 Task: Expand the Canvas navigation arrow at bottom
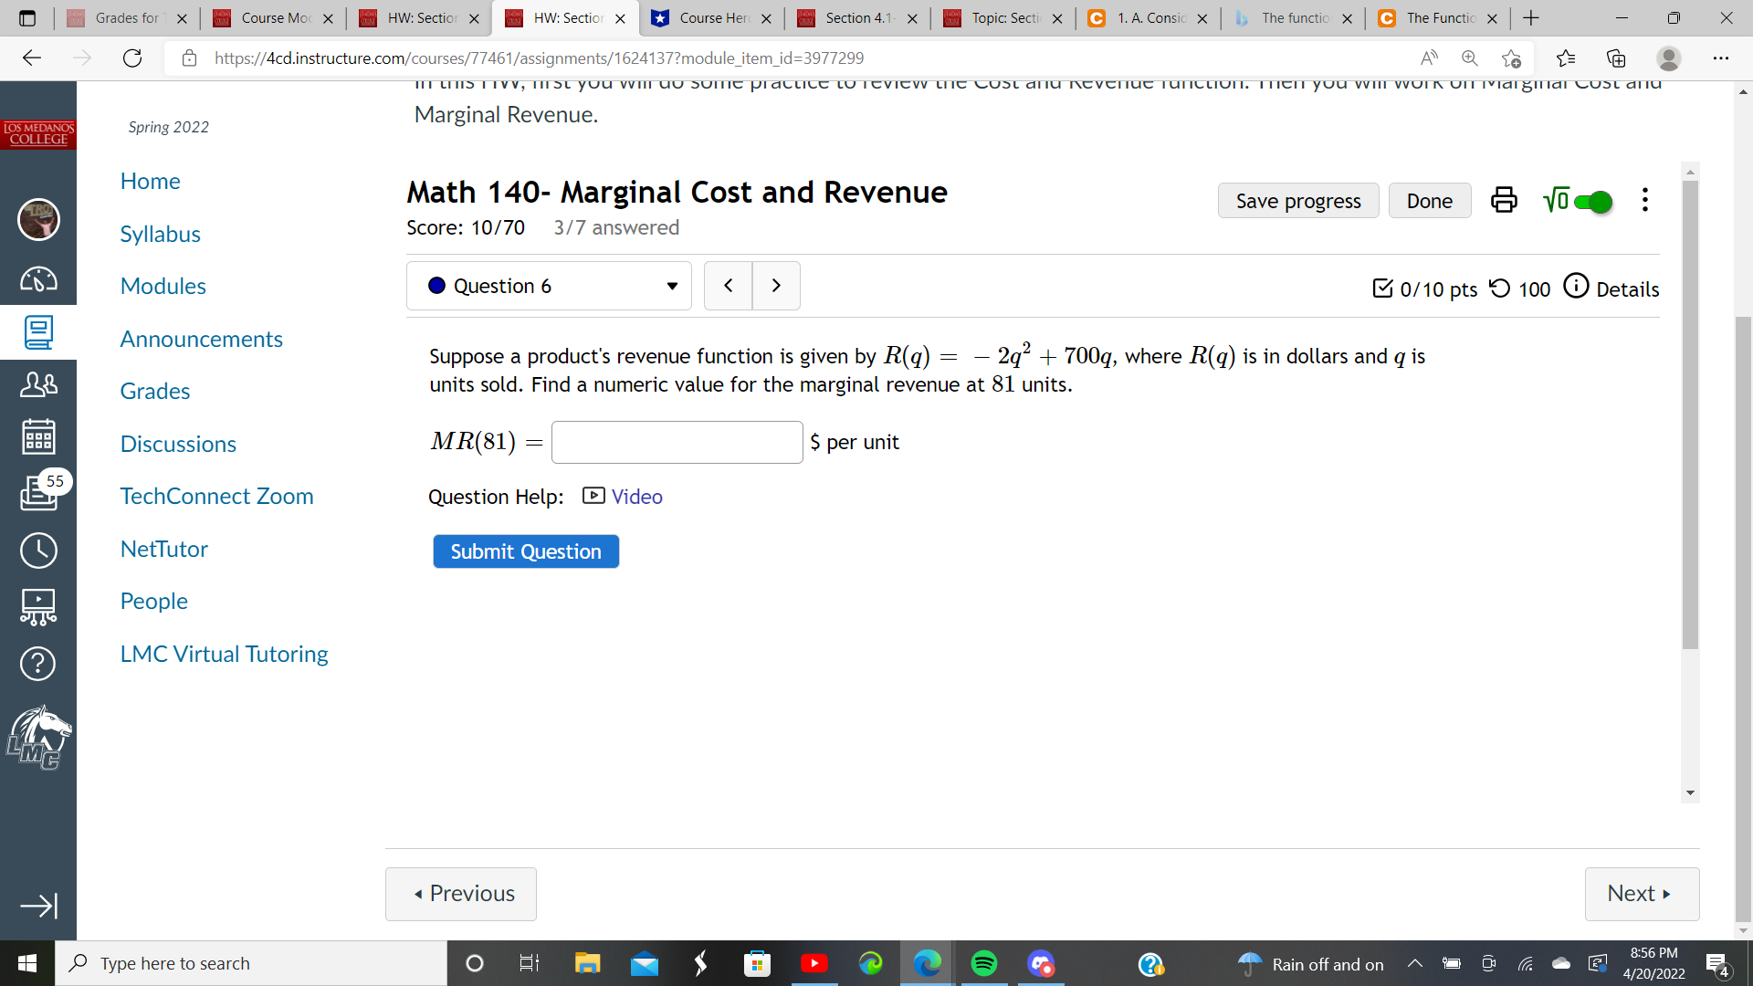point(38,906)
